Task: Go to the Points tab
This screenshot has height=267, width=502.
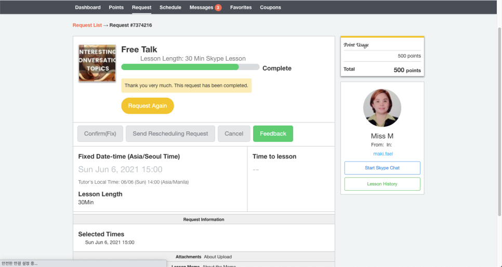Action: point(116,7)
